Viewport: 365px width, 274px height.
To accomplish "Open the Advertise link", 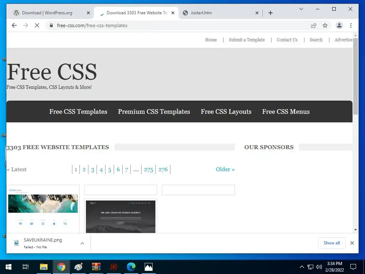I will [343, 40].
